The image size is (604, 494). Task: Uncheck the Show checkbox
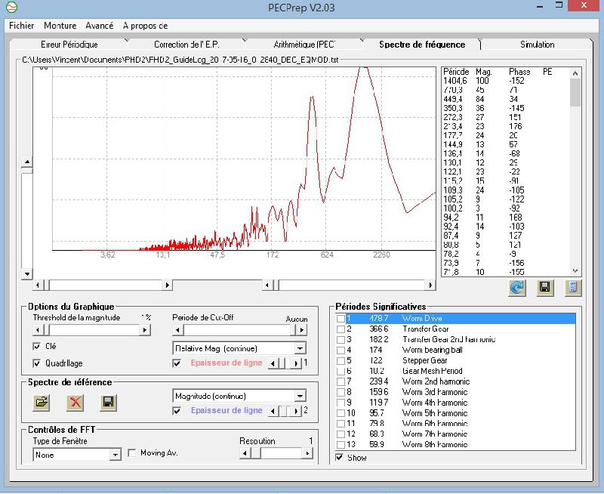point(339,458)
